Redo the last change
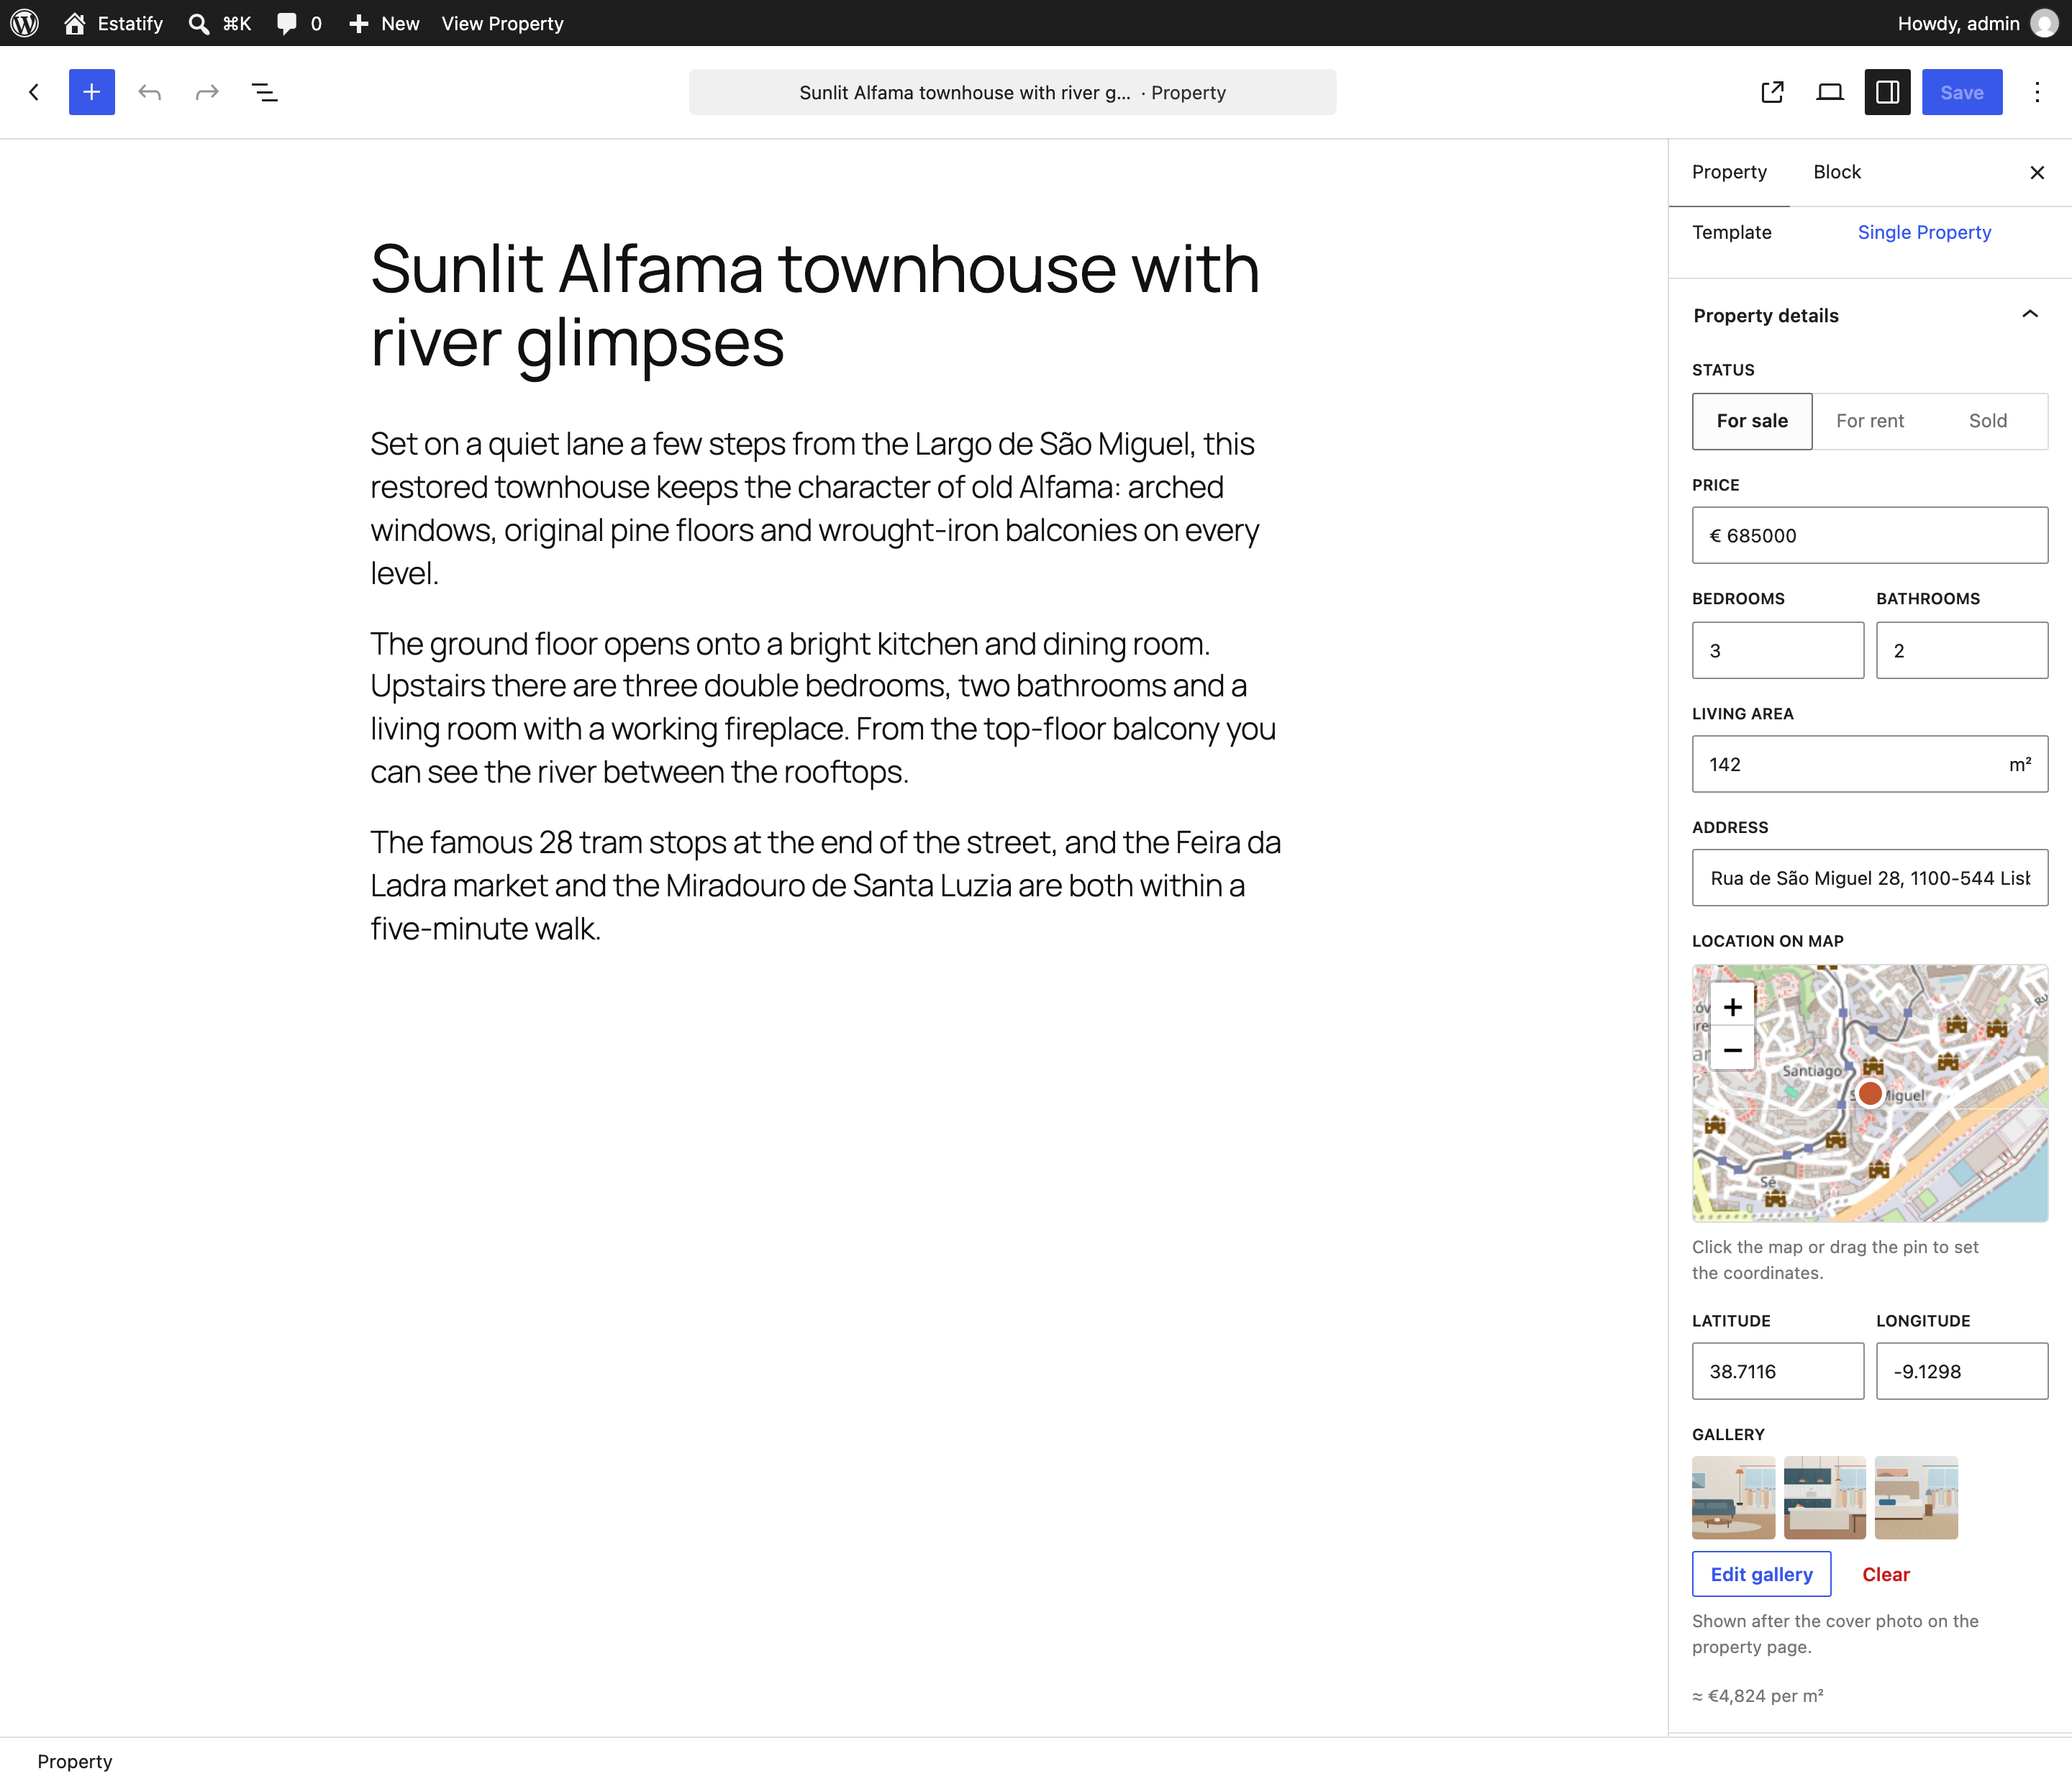This screenshot has height=1784, width=2072. 207,92
